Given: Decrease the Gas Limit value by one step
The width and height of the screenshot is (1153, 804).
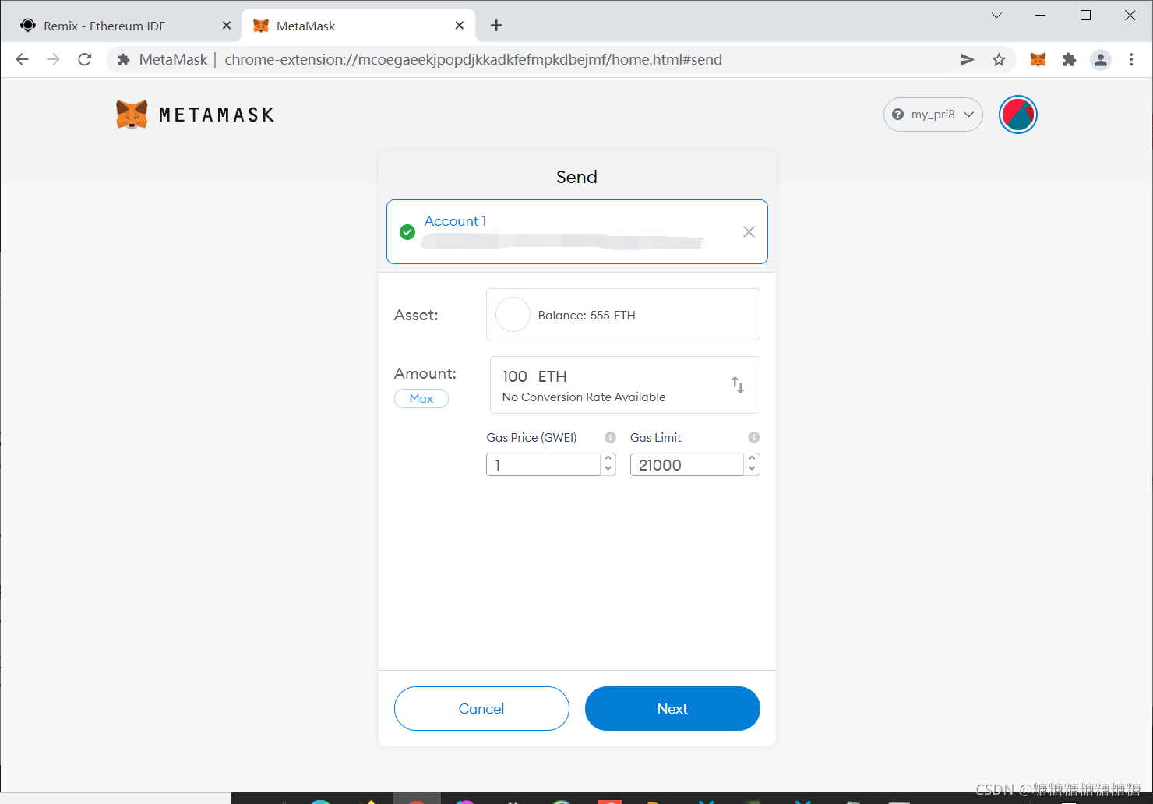Looking at the screenshot, I should coord(752,469).
